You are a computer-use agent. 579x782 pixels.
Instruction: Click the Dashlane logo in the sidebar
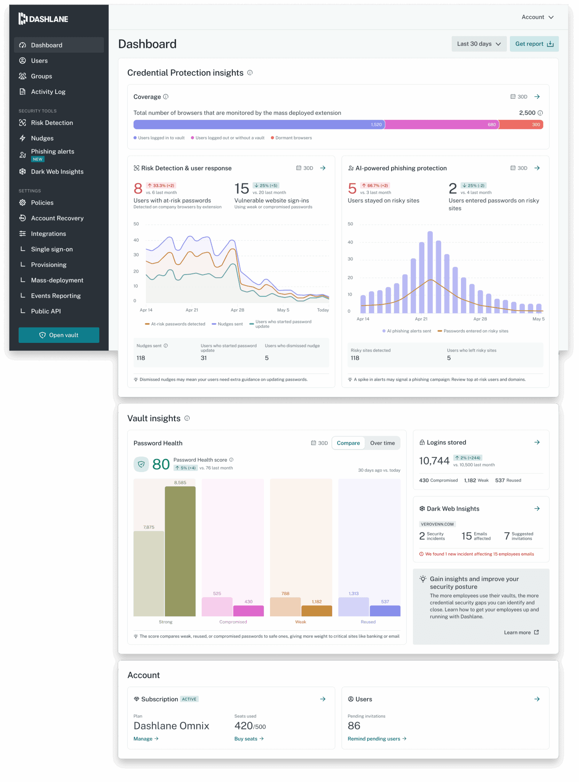coord(43,19)
